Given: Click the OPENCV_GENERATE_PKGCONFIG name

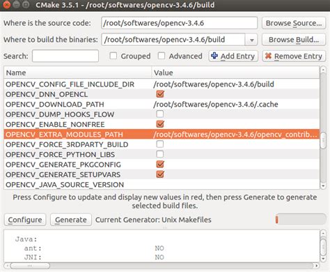Looking at the screenshot, I should click(x=63, y=165).
